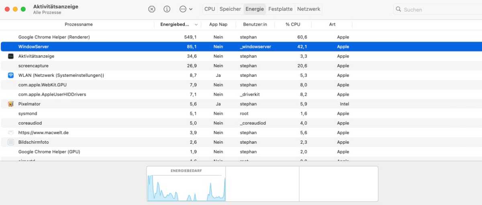The image size is (482, 205).
Task: Click the root user of sysmond
Action: point(244,114)
